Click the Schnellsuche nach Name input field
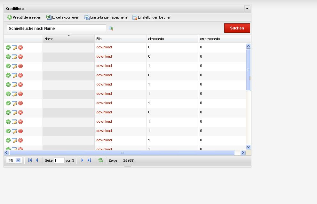Viewport: 317px width, 204px height. [x=56, y=29]
